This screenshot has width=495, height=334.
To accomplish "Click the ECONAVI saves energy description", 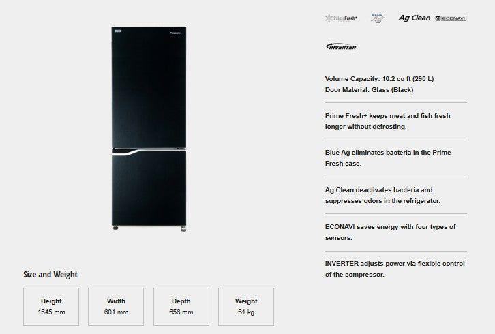I will coord(391,232).
